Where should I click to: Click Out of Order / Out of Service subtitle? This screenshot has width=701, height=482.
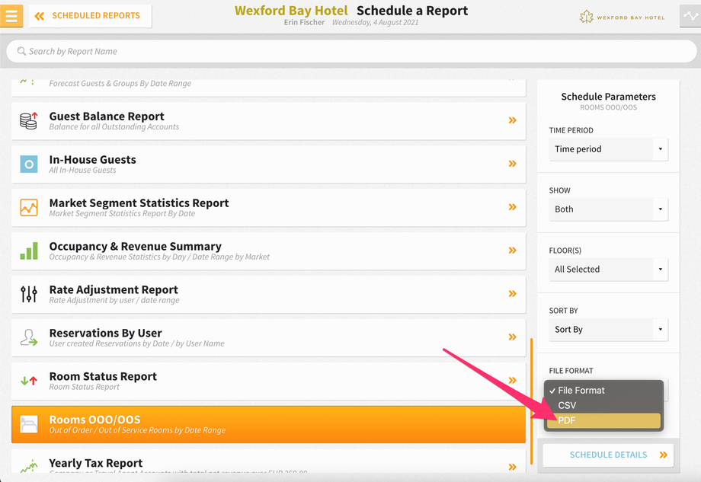click(x=137, y=430)
